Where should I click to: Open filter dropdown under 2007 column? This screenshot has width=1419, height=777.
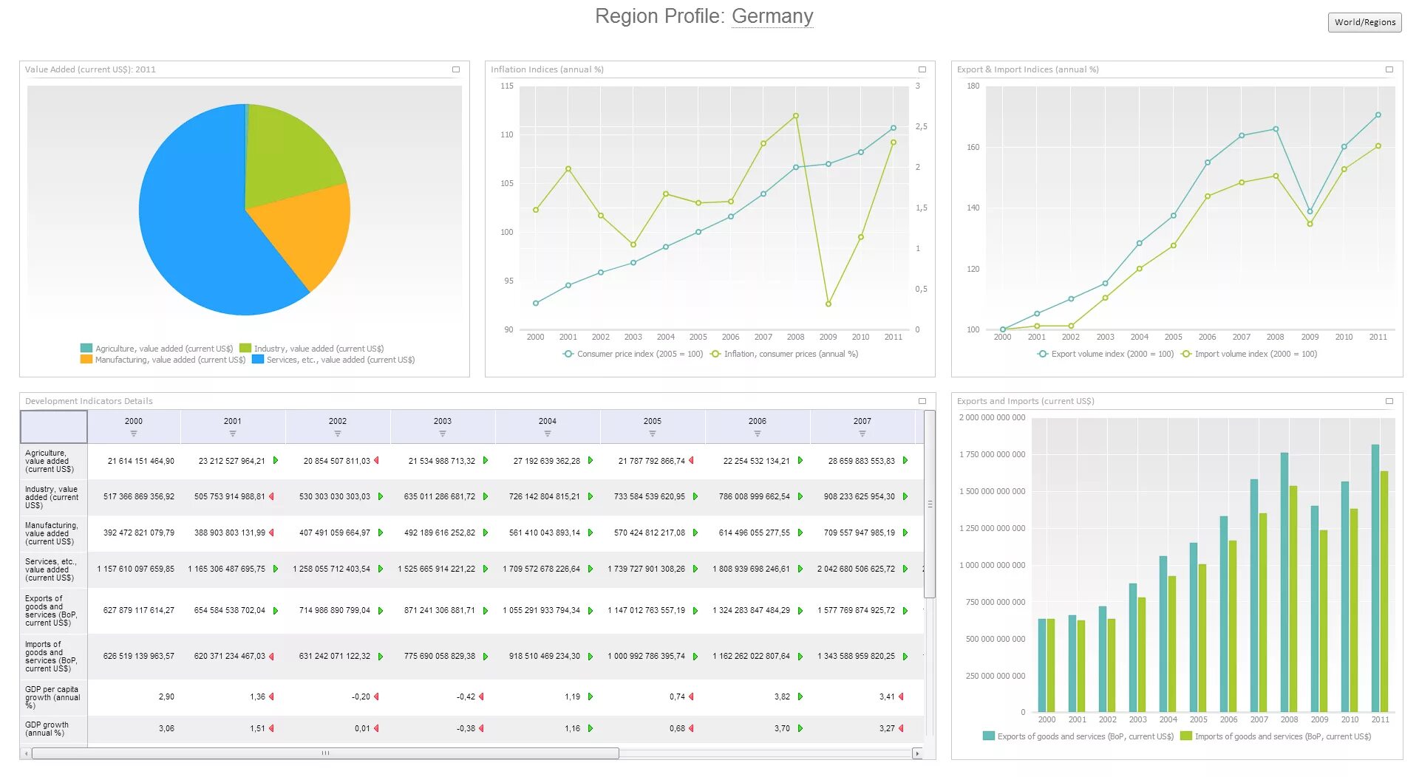pyautogui.click(x=862, y=434)
